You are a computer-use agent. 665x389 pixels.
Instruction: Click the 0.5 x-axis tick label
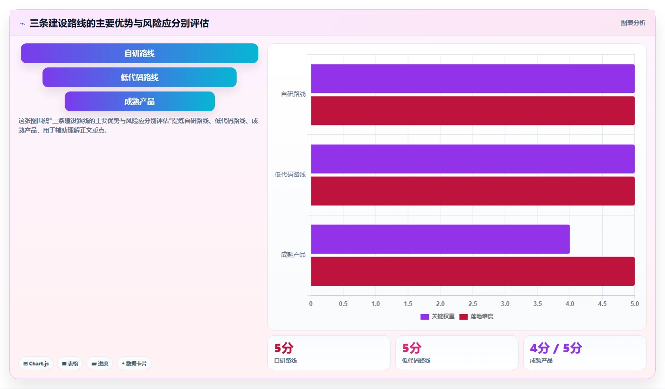pos(343,304)
